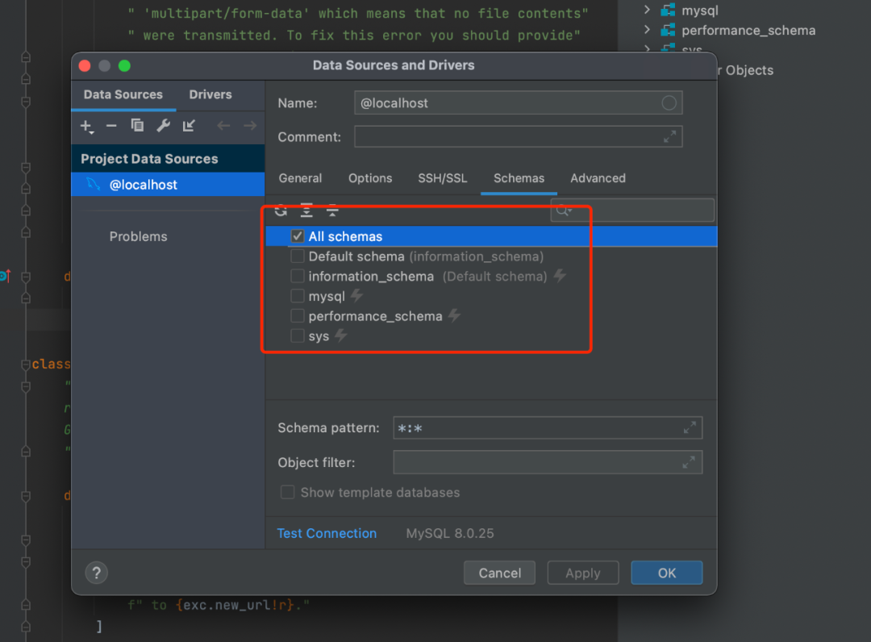Click the Test Connection link
Image resolution: width=871 pixels, height=642 pixels.
click(x=327, y=533)
